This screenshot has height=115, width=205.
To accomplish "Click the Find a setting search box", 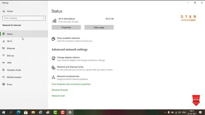I will coord(24,18).
